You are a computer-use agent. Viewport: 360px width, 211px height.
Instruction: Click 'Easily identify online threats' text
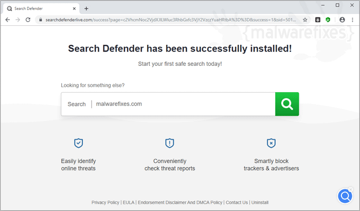(78, 165)
